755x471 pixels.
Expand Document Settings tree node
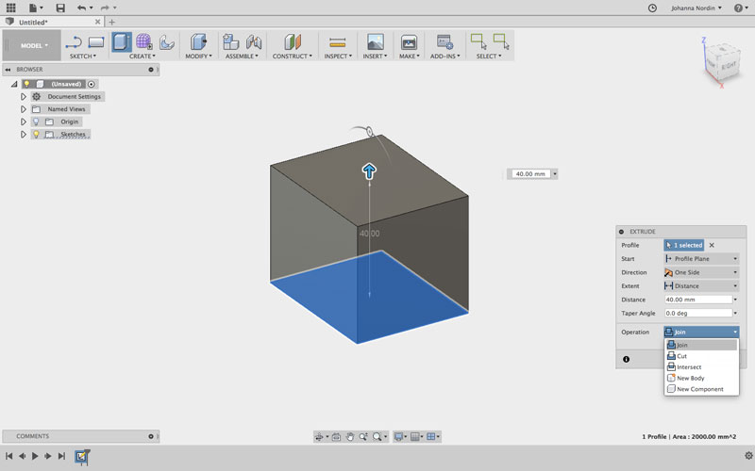point(23,97)
